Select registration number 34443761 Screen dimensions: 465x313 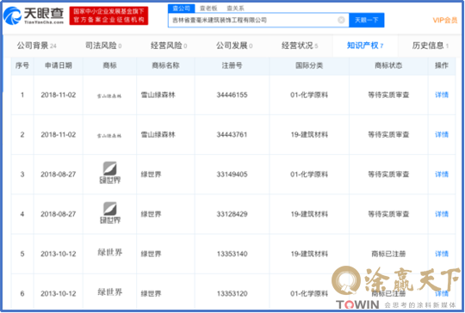point(232,135)
